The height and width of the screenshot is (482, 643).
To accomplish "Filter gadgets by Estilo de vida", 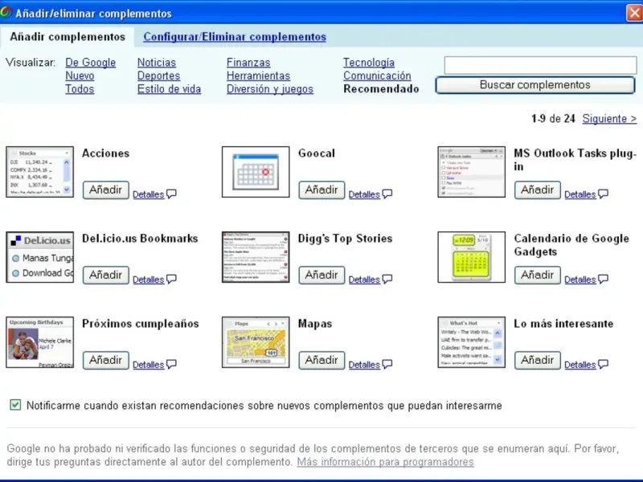I will [x=169, y=89].
